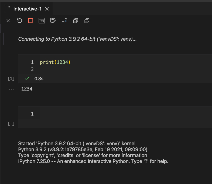Click the 1234 output text
Screen dimensions: 212x184
point(27,89)
